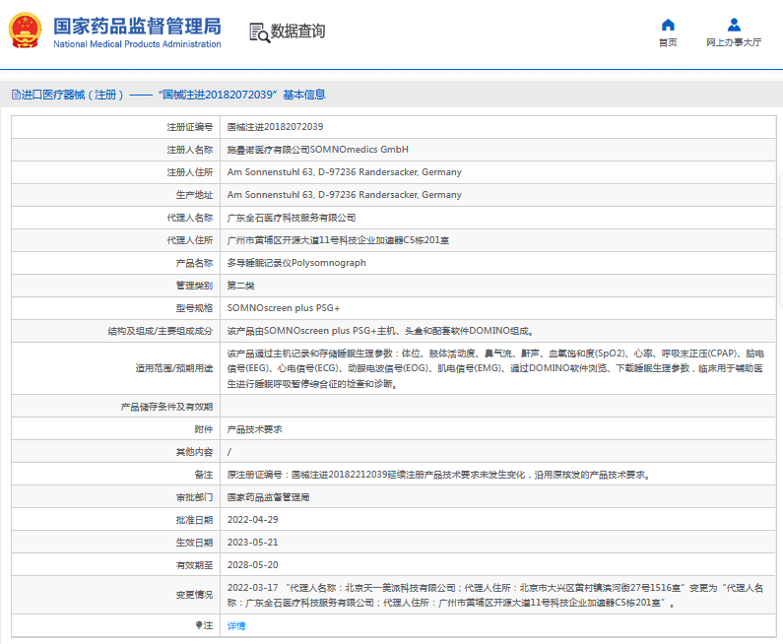Click registration number 国械注进20182072039 in table
The height and width of the screenshot is (644, 783).
pos(275,127)
